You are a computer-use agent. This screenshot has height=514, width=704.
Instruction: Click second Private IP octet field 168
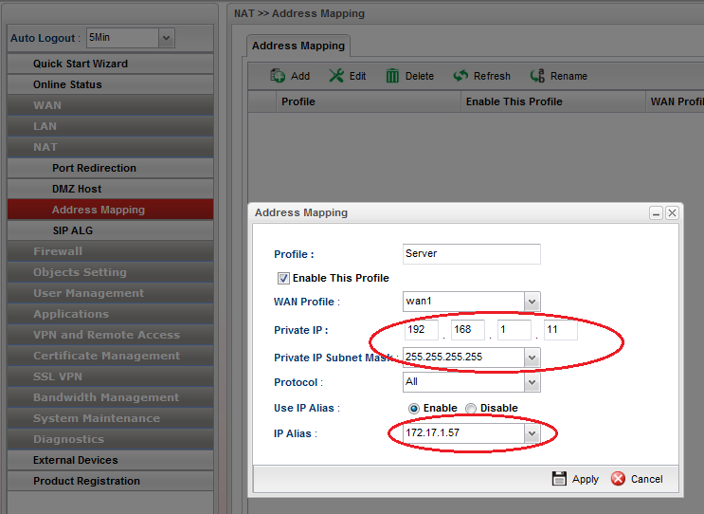[468, 330]
